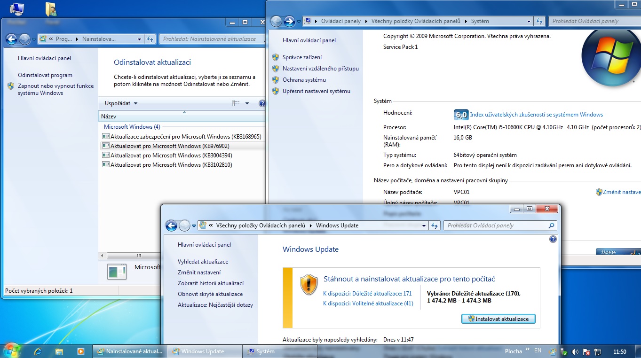Click the computer icon in Systém address bar
This screenshot has width=641, height=358.
coord(308,21)
